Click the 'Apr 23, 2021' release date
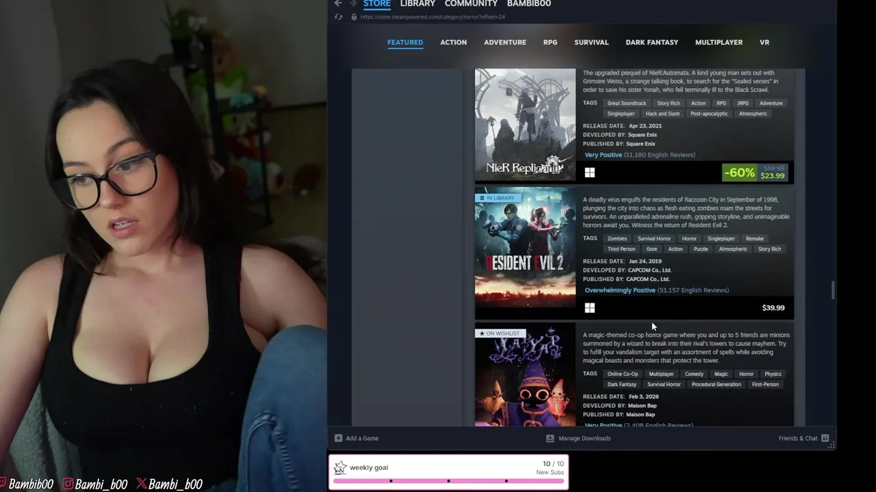Screen dimensions: 876x492 coord(645,126)
